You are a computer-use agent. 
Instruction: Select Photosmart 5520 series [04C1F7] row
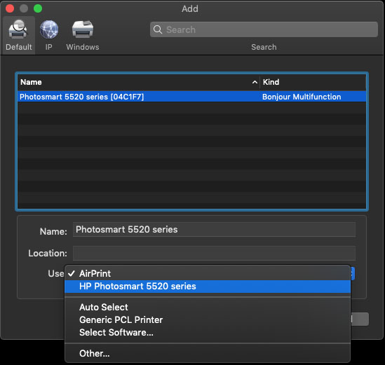[191, 97]
